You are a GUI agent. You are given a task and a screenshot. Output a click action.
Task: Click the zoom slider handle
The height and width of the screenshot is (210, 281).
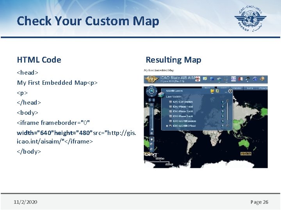tap(152, 129)
